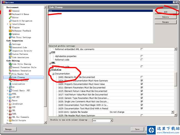180x135 pixels.
Task: Select the Code Inspection Settings icon
Action: (10, 44)
